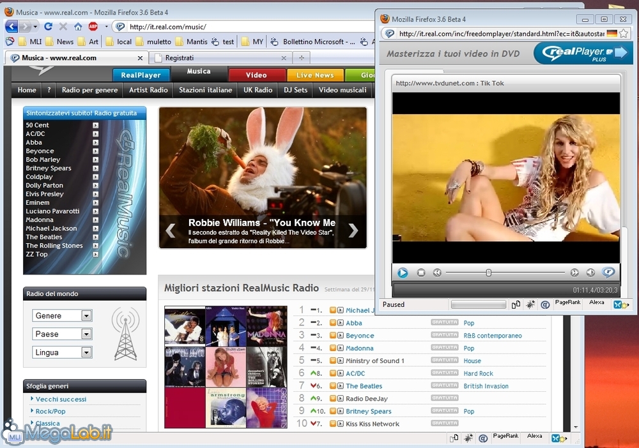Click the popup window URL address field
Image resolution: width=639 pixels, height=448 pixels.
pos(501,33)
